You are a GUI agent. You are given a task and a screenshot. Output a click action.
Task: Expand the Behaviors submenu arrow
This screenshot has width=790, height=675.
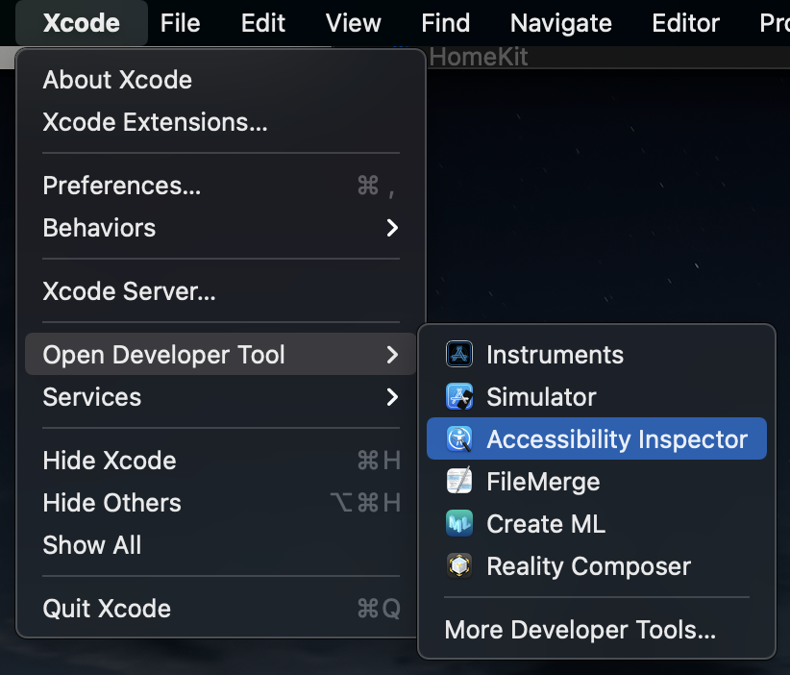pyautogui.click(x=391, y=228)
